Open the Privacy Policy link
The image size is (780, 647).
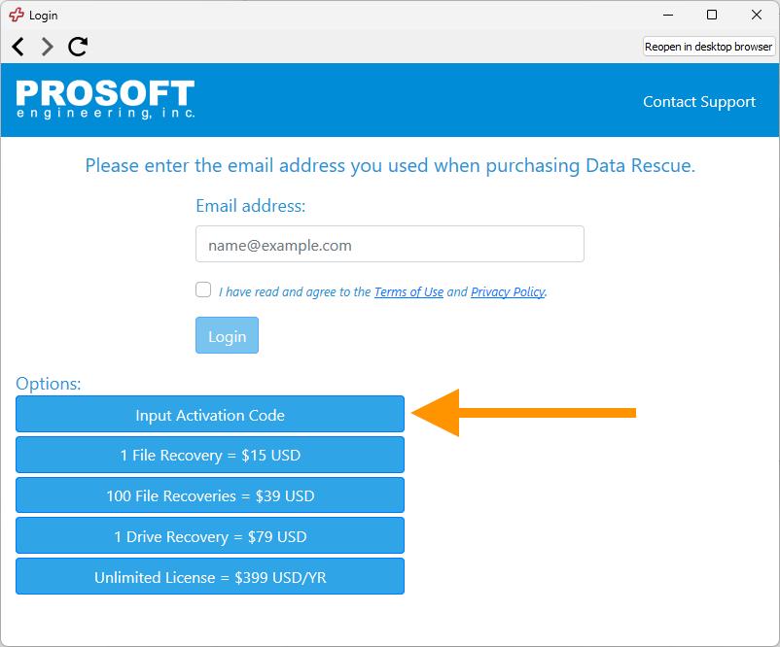tap(506, 291)
